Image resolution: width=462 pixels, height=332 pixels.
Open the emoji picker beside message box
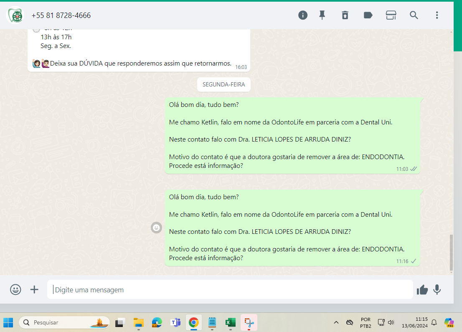(15, 289)
